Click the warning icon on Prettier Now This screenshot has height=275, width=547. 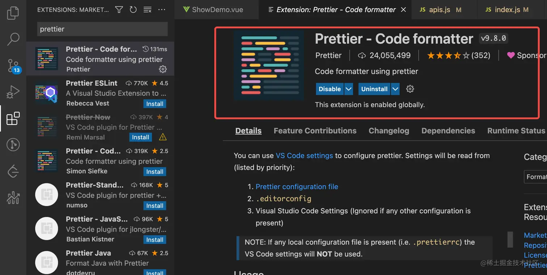[163, 137]
